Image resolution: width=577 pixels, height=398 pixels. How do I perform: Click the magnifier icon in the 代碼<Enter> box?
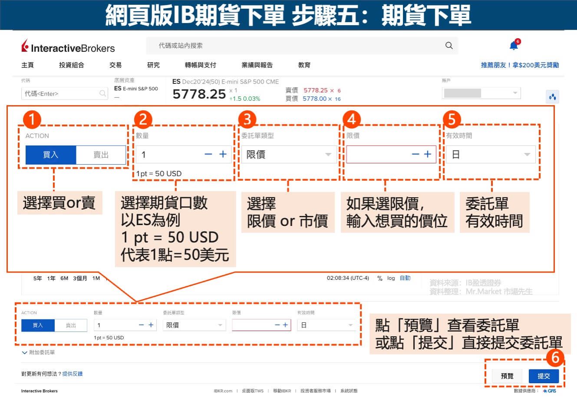[102, 93]
